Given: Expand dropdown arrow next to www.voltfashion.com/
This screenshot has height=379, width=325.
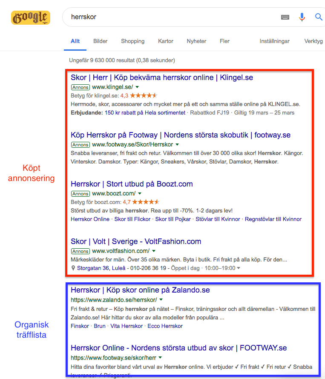Looking at the screenshot, I should (154, 251).
